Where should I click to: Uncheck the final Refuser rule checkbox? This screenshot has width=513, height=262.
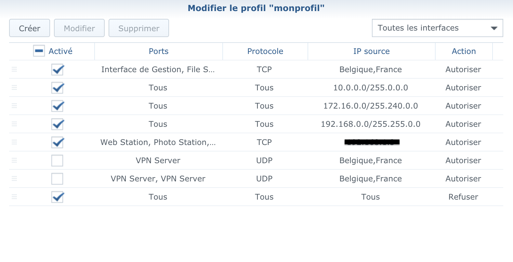pyautogui.click(x=57, y=197)
